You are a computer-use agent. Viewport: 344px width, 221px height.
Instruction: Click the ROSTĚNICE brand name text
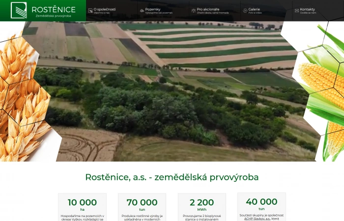54,10
